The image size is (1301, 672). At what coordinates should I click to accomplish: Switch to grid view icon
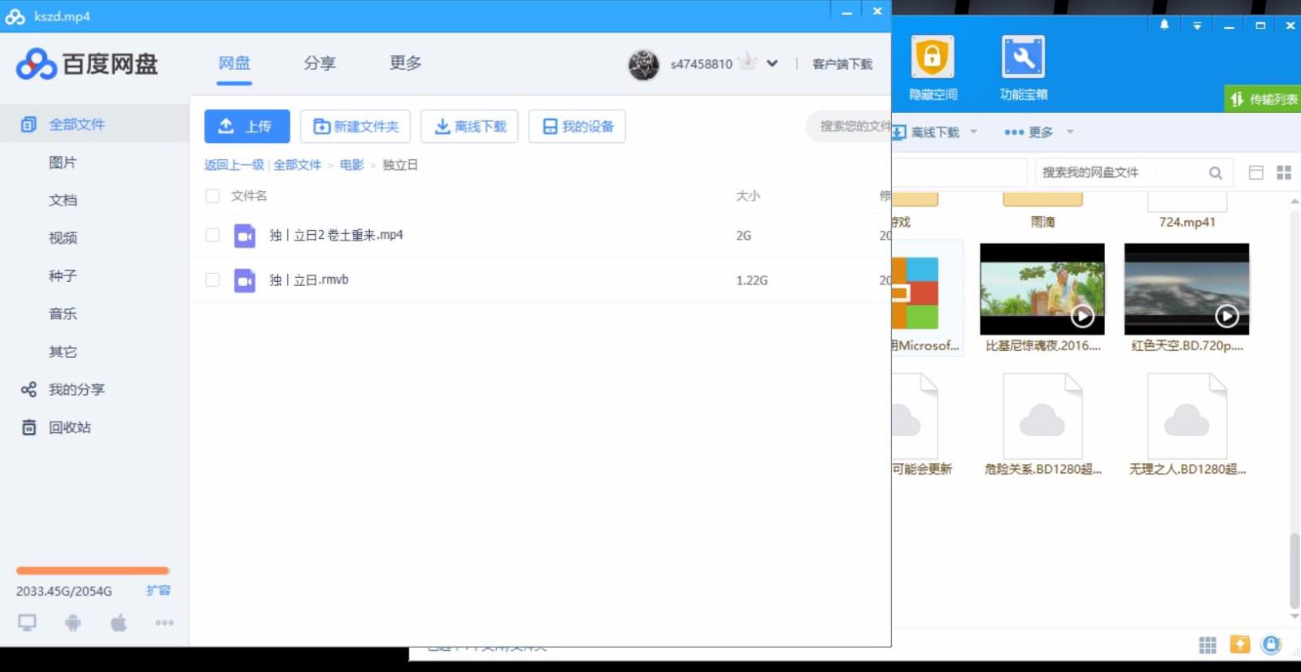pos(1284,172)
